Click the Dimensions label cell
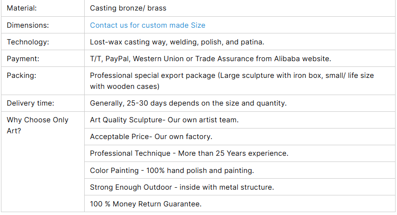Image resolution: width=397 pixels, height=215 pixels. pos(43,25)
